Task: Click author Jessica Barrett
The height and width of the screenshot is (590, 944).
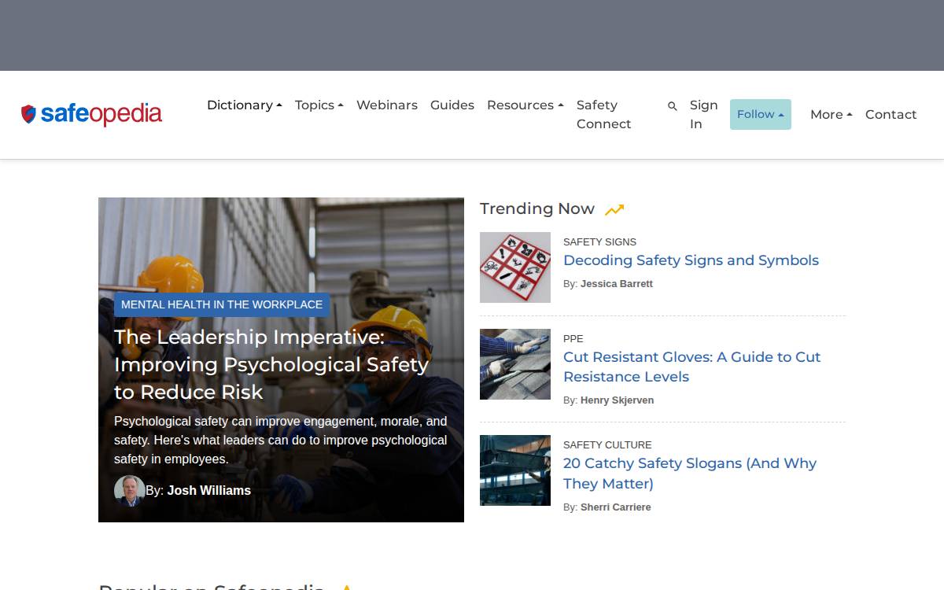Action: 617,283
